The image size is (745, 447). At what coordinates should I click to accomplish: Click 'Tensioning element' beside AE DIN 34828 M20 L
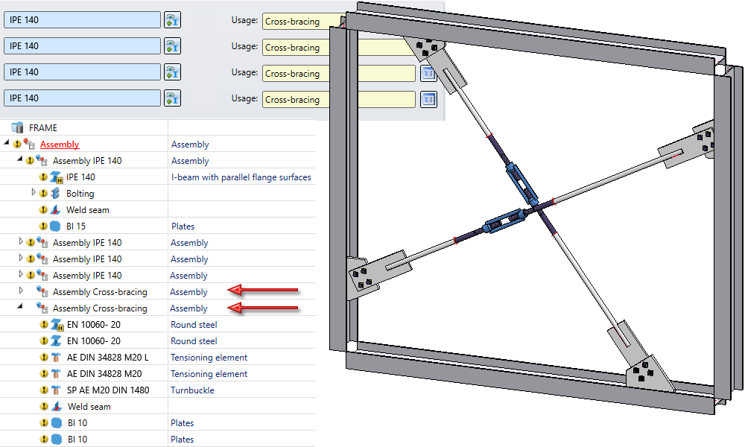point(209,357)
